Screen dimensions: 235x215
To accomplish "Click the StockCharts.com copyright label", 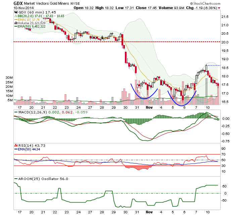I will [205, 3].
